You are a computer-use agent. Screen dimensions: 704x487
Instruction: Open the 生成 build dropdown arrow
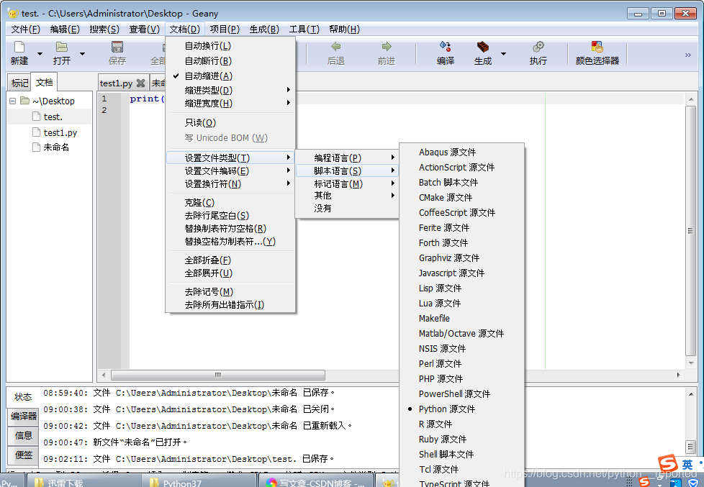503,53
